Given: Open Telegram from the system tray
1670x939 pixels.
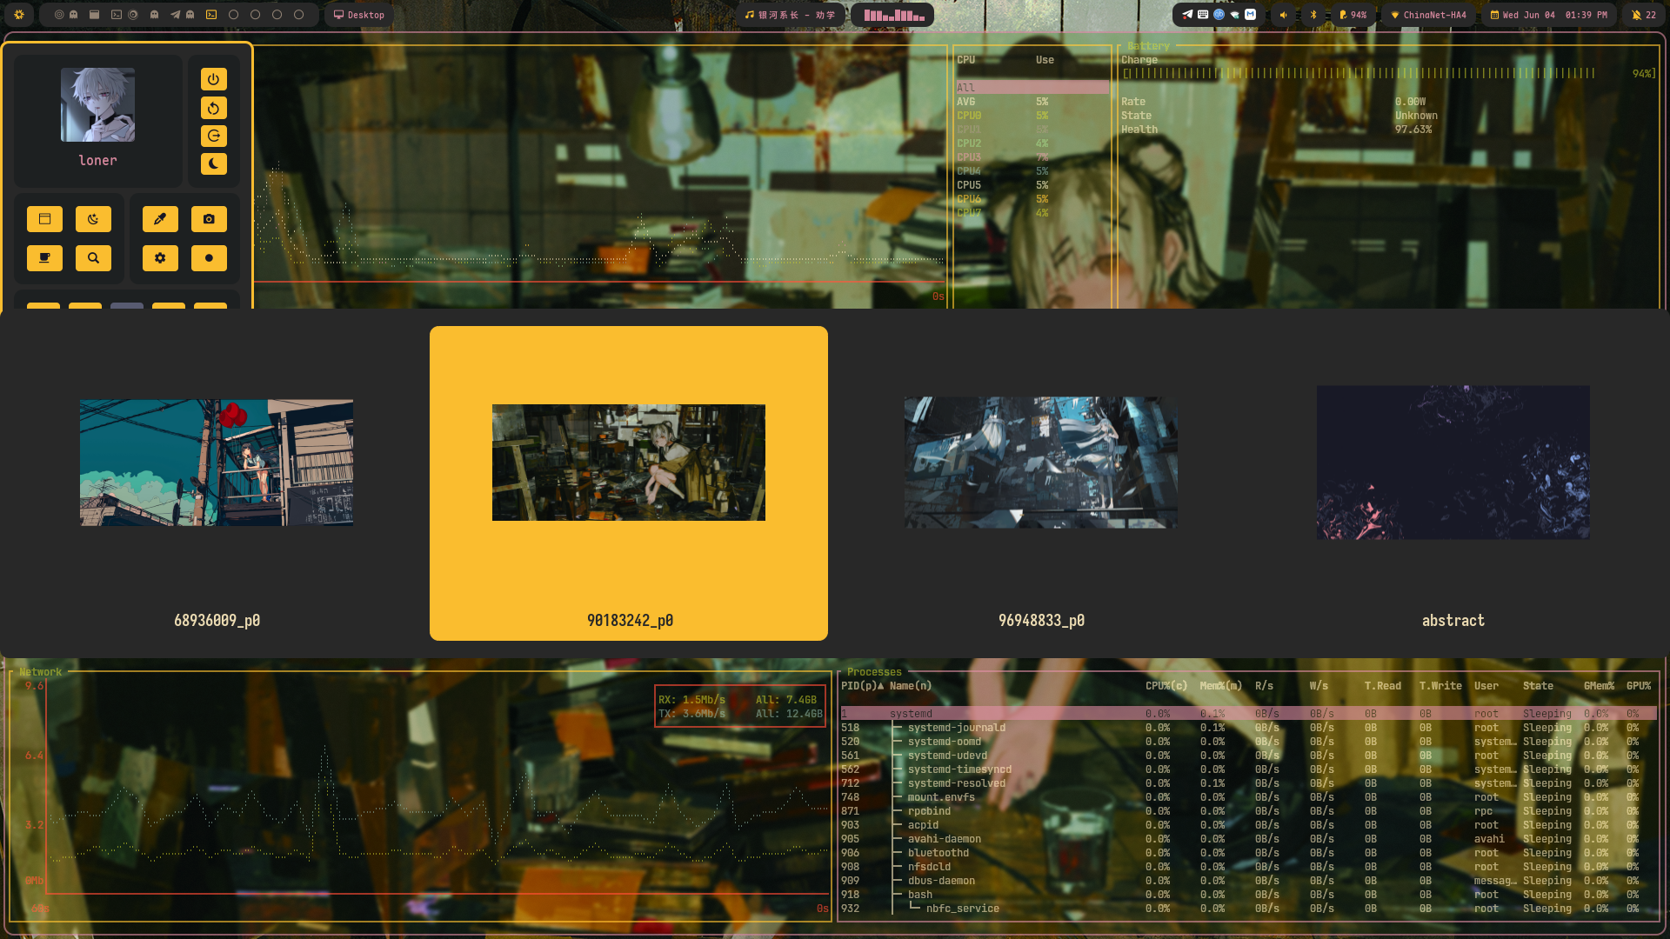Looking at the screenshot, I should (1186, 15).
